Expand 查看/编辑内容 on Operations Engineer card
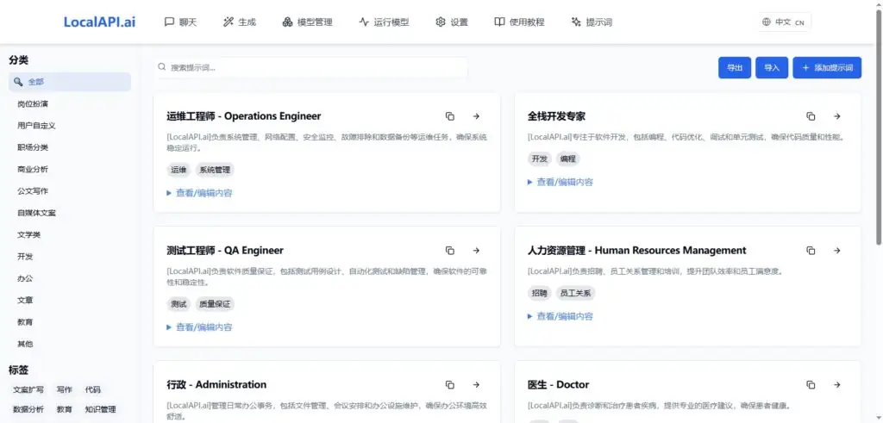The height and width of the screenshot is (423, 883). pyautogui.click(x=199, y=193)
